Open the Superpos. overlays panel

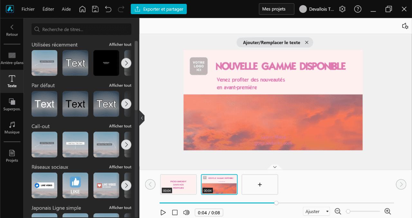coord(12,105)
